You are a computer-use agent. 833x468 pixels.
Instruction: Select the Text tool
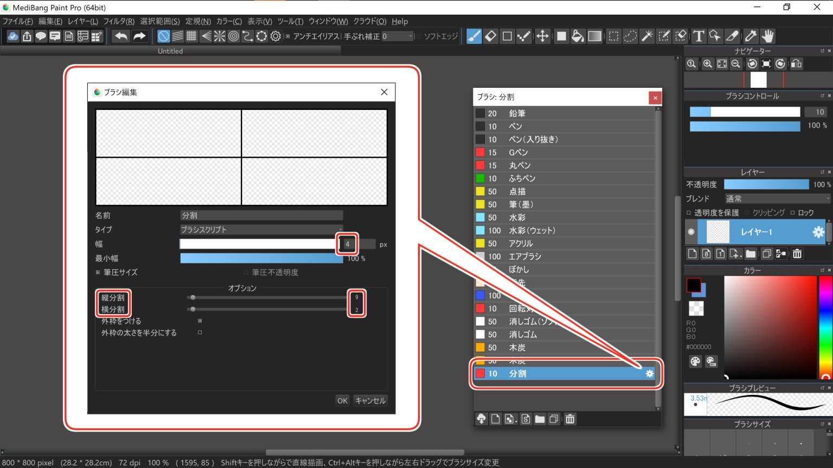(699, 36)
